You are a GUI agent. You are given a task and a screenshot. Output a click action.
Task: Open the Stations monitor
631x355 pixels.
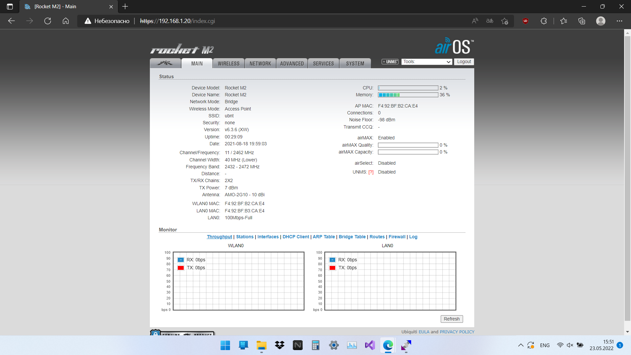[245, 237]
